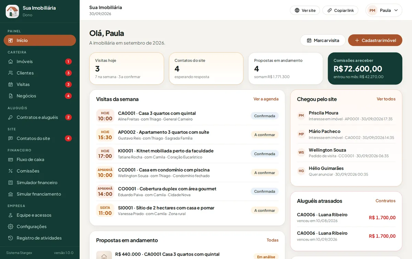Image resolution: width=412 pixels, height=259 pixels.
Task: Open Mário Pacheco's site contact
Action: [x=346, y=134]
